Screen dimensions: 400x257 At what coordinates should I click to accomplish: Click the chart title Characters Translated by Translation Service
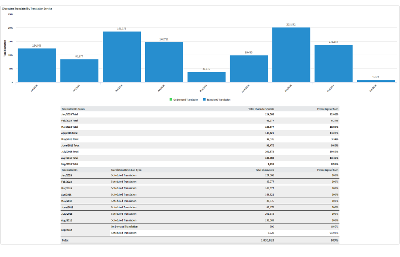pyautogui.click(x=27, y=8)
